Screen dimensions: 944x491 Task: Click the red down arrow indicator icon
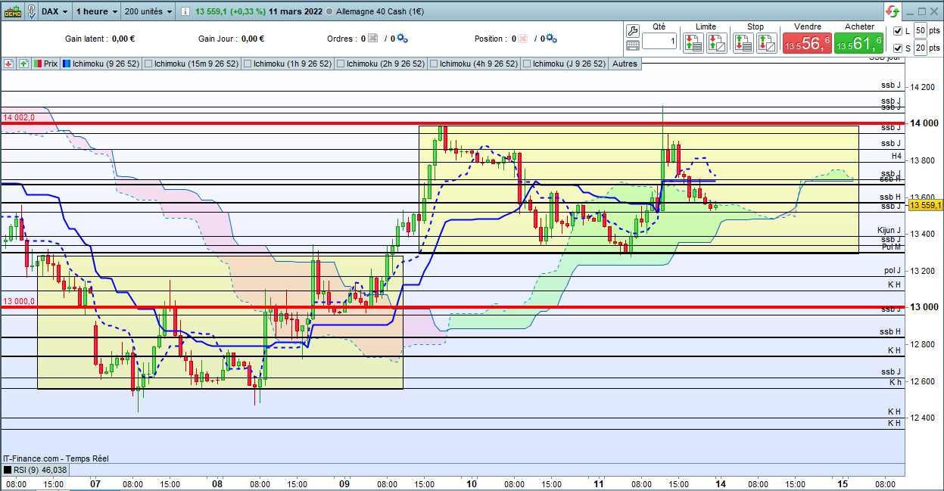(8, 64)
